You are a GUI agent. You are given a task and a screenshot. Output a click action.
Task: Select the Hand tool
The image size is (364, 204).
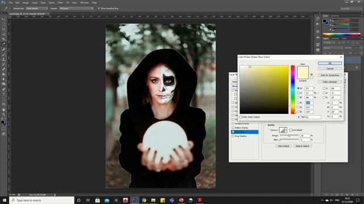point(3,109)
